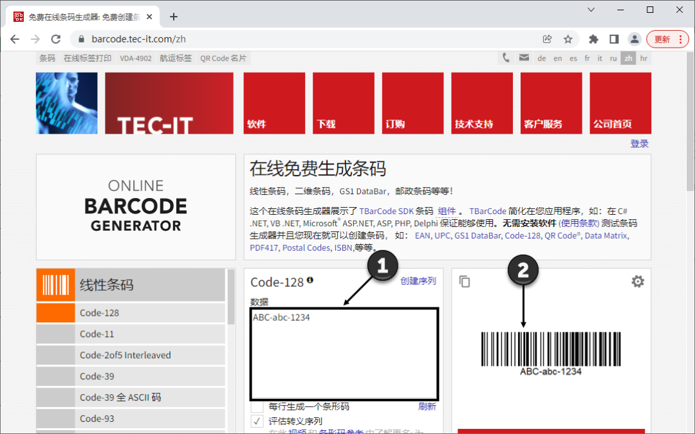The width and height of the screenshot is (695, 434).
Task: Open the 技术支持 menu tile
Action: click(x=482, y=103)
